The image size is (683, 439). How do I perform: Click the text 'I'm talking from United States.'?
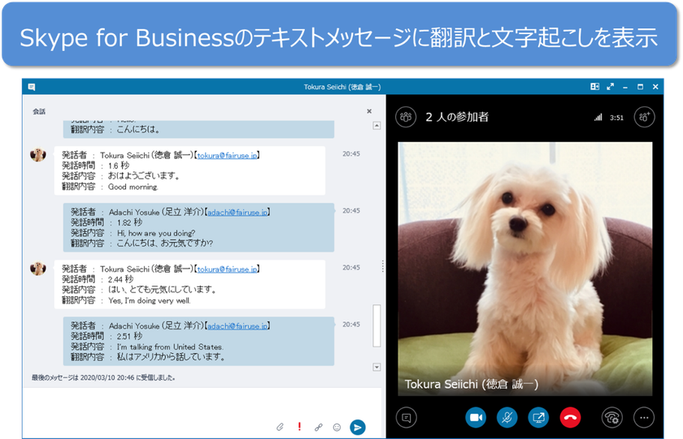(170, 346)
